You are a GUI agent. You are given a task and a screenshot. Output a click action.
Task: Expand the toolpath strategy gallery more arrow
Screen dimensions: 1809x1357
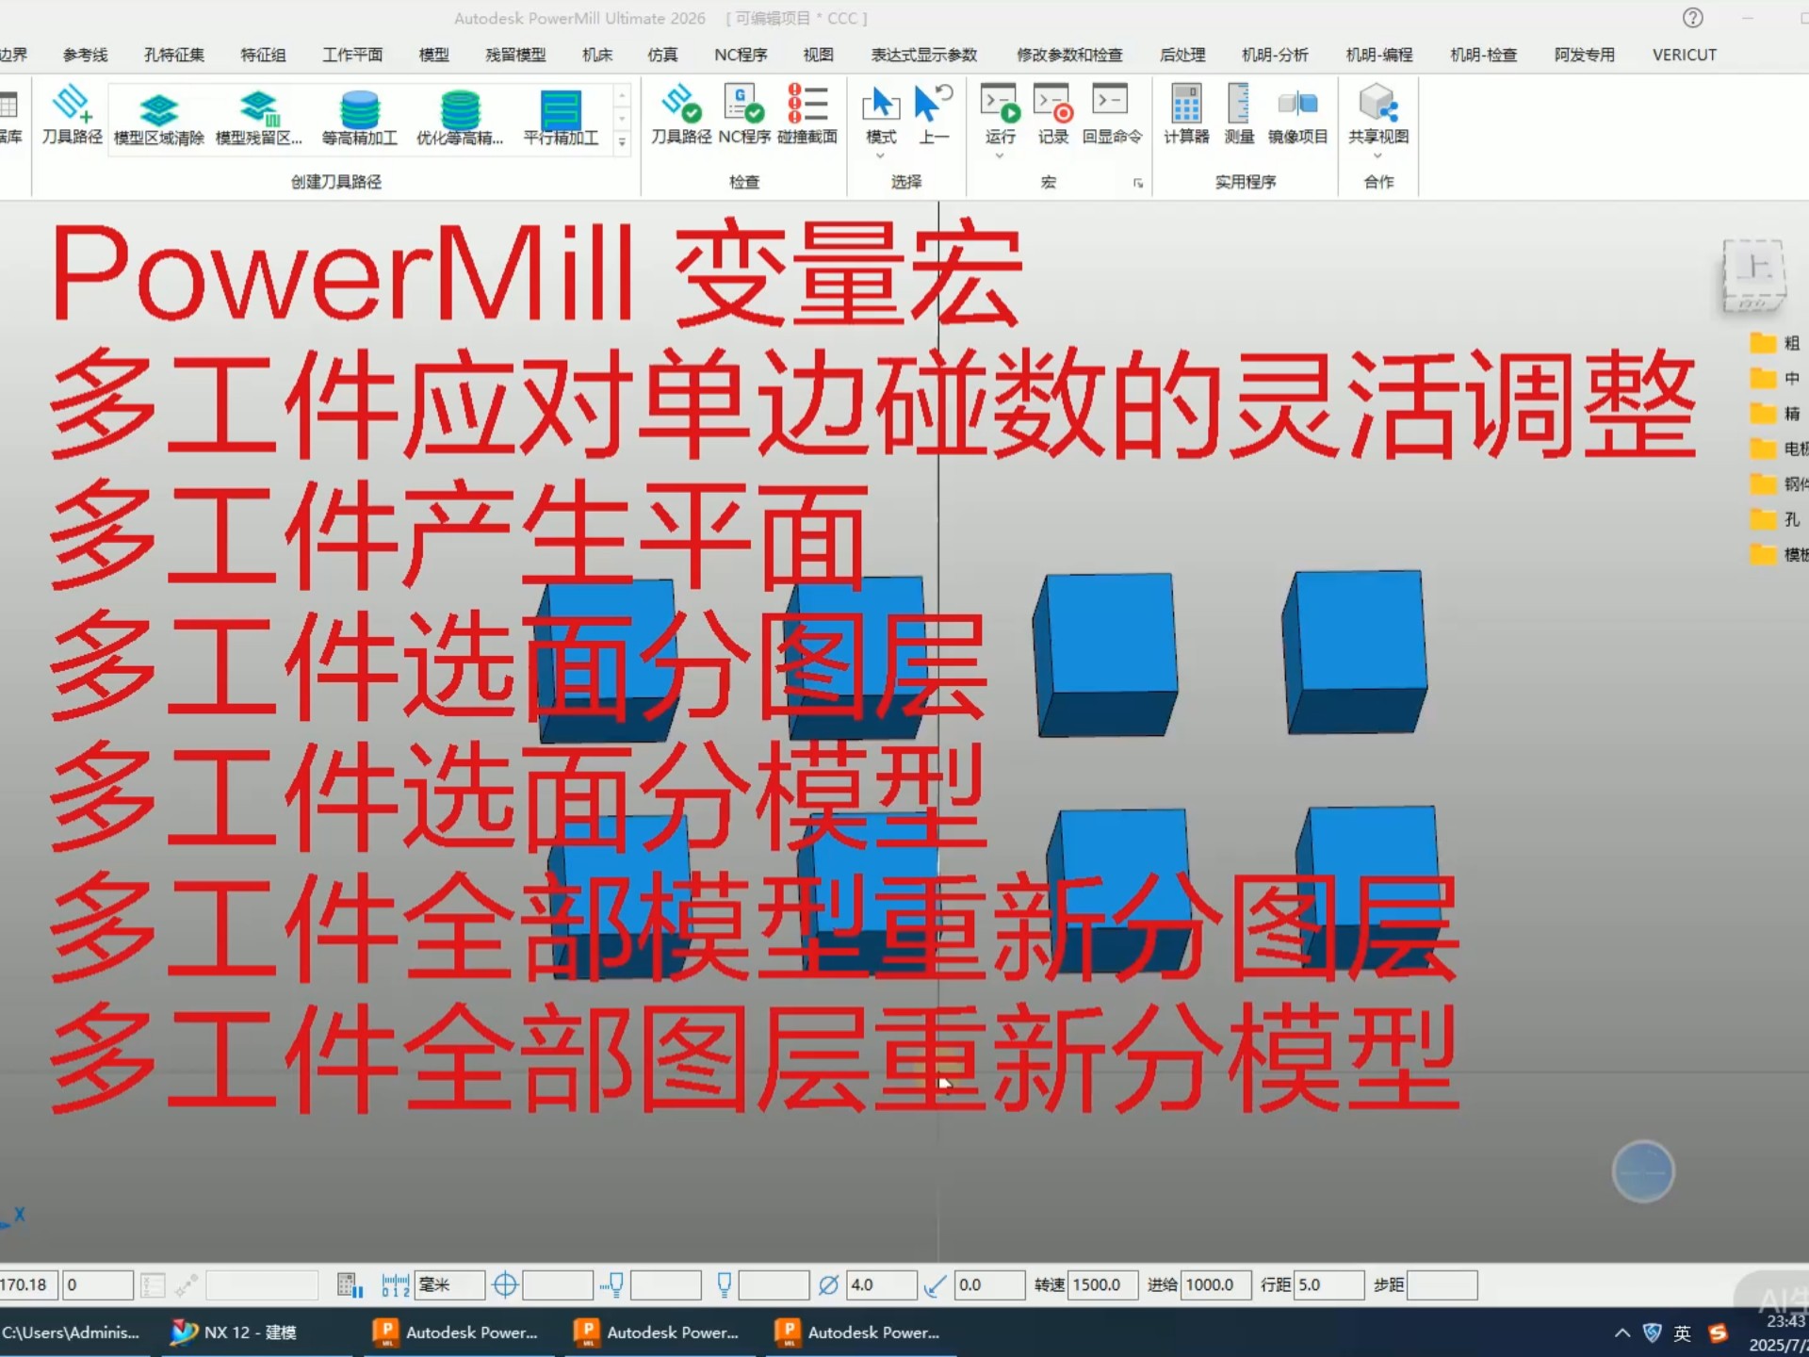(622, 142)
